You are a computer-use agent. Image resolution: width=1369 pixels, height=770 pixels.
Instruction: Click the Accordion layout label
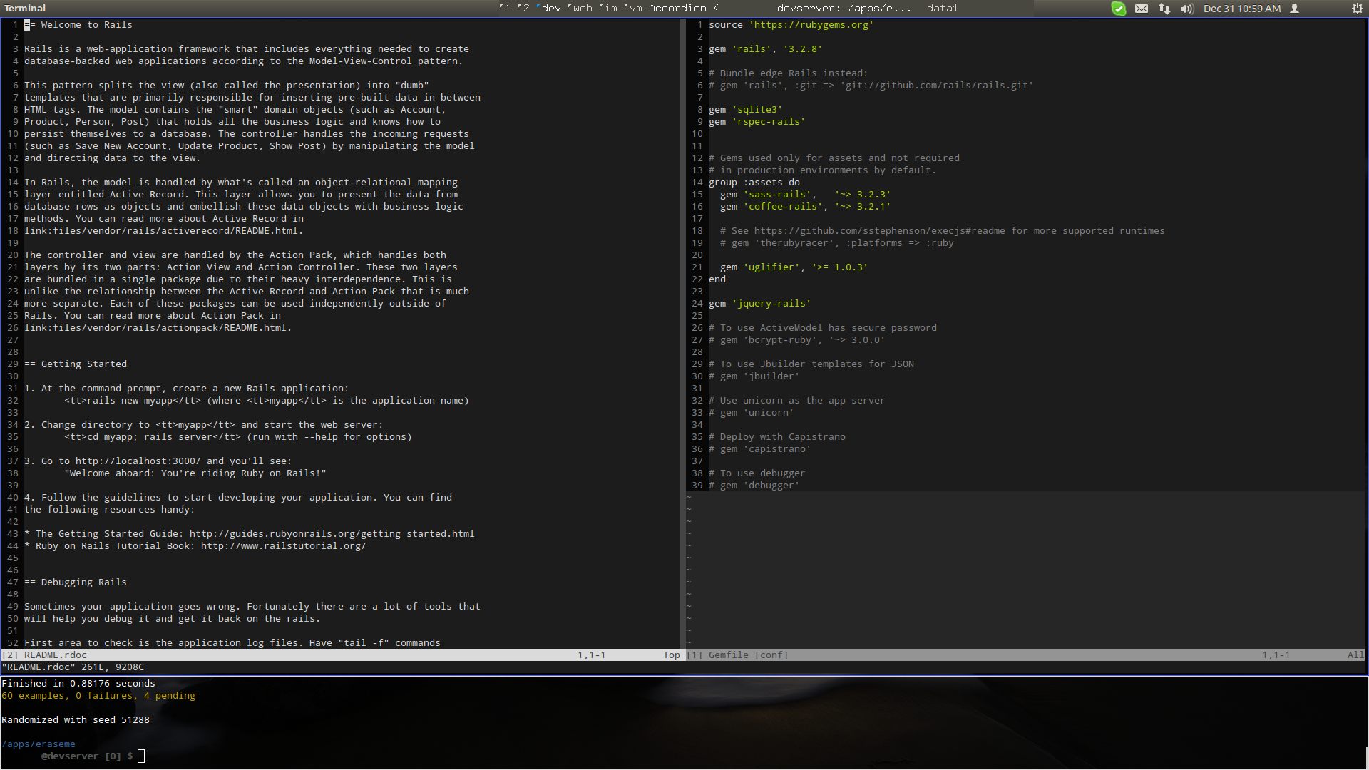tap(677, 9)
